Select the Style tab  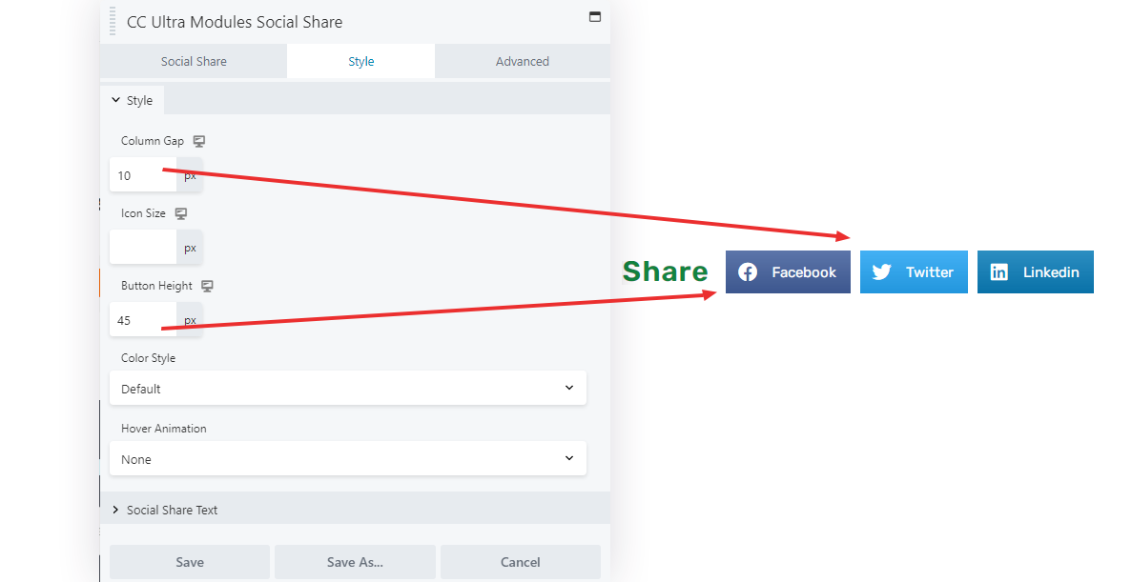[361, 61]
